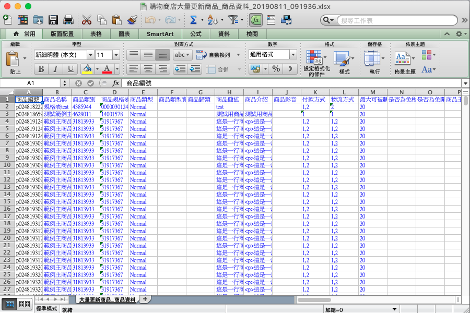Click the cancel entry icon in formula bar

(x=78, y=83)
